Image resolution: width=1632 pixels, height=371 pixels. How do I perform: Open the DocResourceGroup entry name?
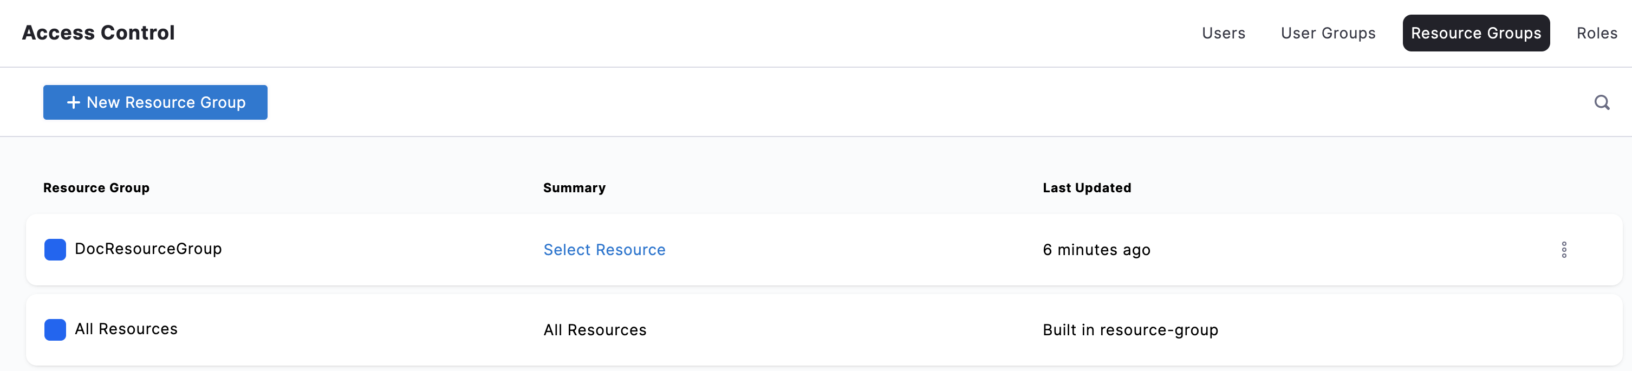[148, 249]
